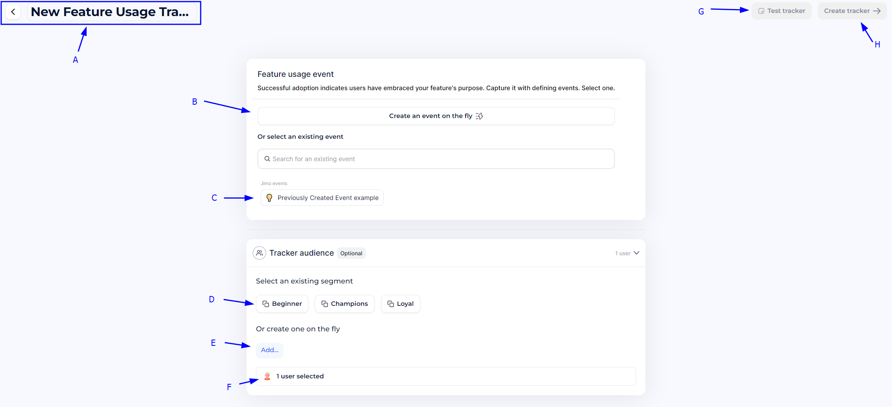Select the Beginner segment
The width and height of the screenshot is (892, 407).
tap(286, 304)
